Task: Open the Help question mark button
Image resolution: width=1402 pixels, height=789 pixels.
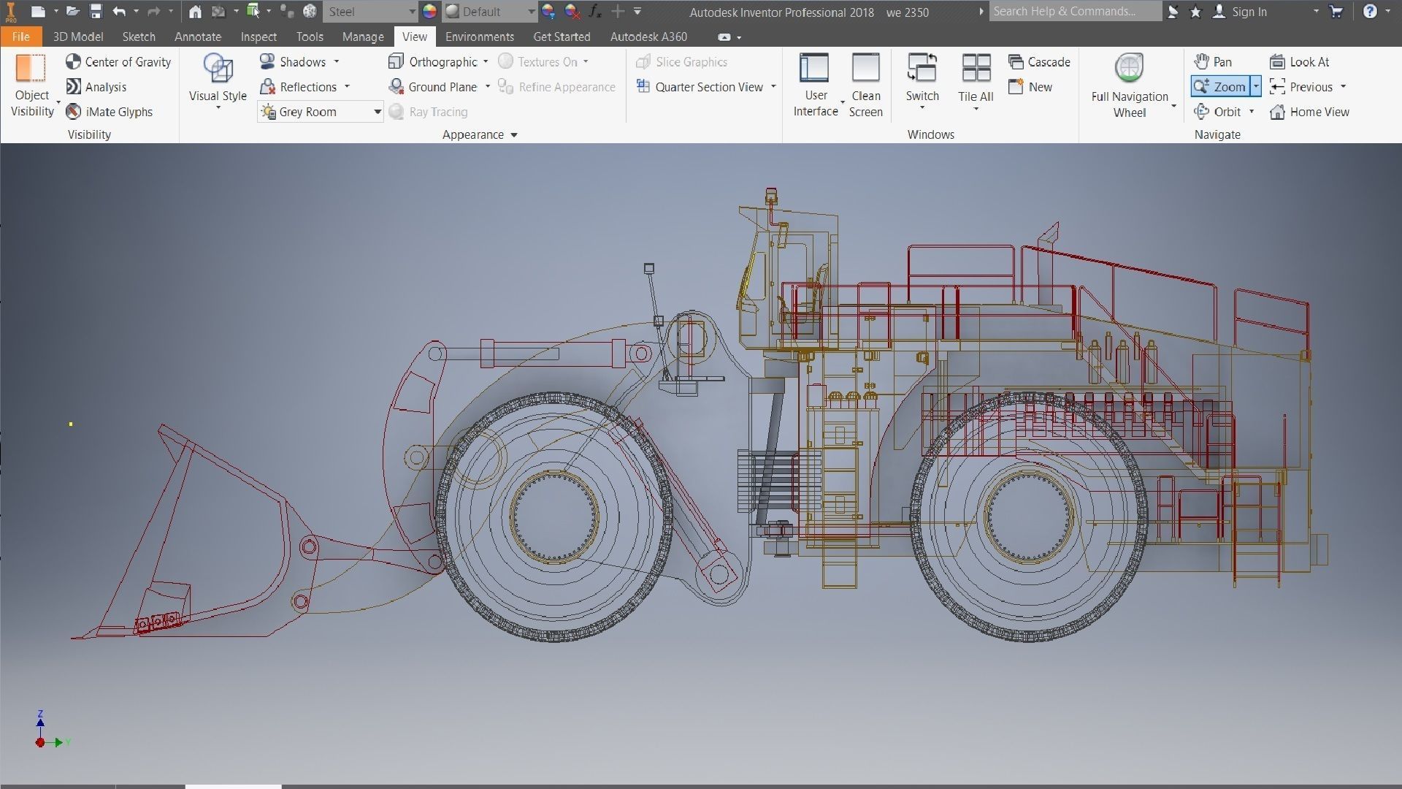Action: 1370,12
